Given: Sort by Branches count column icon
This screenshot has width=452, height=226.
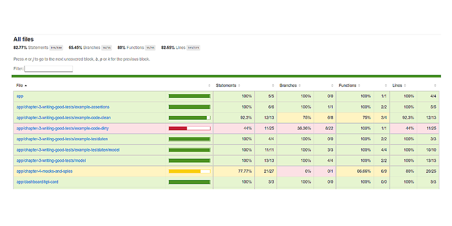Looking at the screenshot, I should [332, 86].
